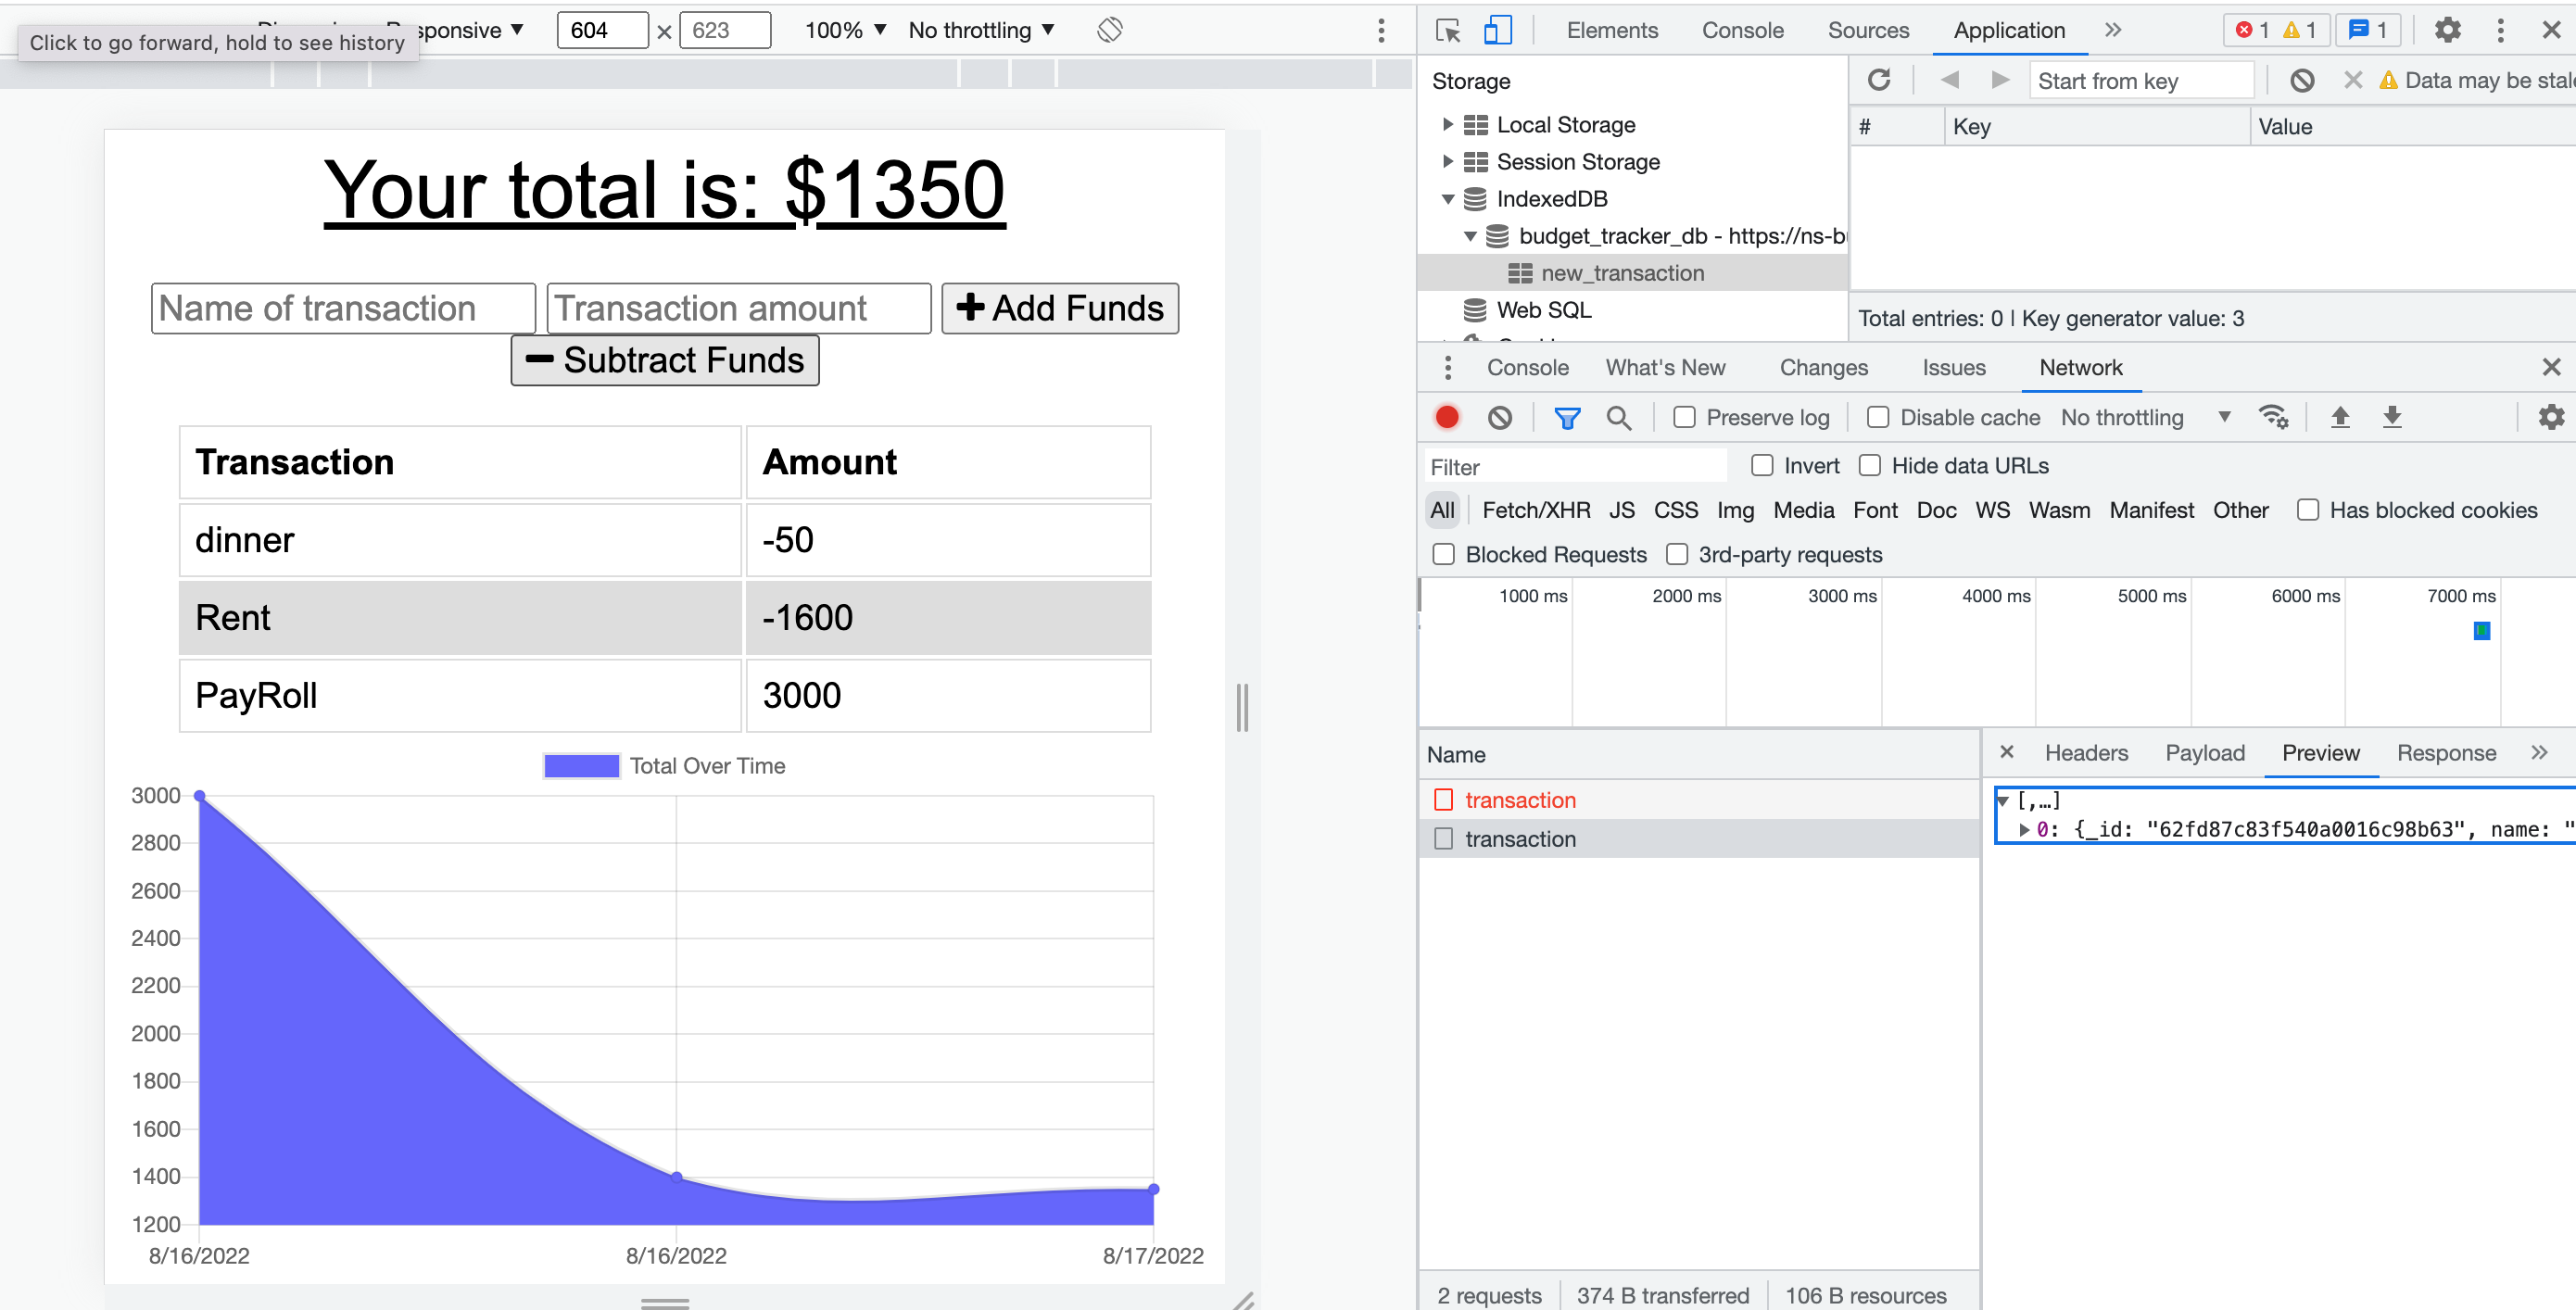Screen dimensions: 2576x1310
Task: Open the No throttling dropdown in Network panel
Action: click(x=2143, y=417)
